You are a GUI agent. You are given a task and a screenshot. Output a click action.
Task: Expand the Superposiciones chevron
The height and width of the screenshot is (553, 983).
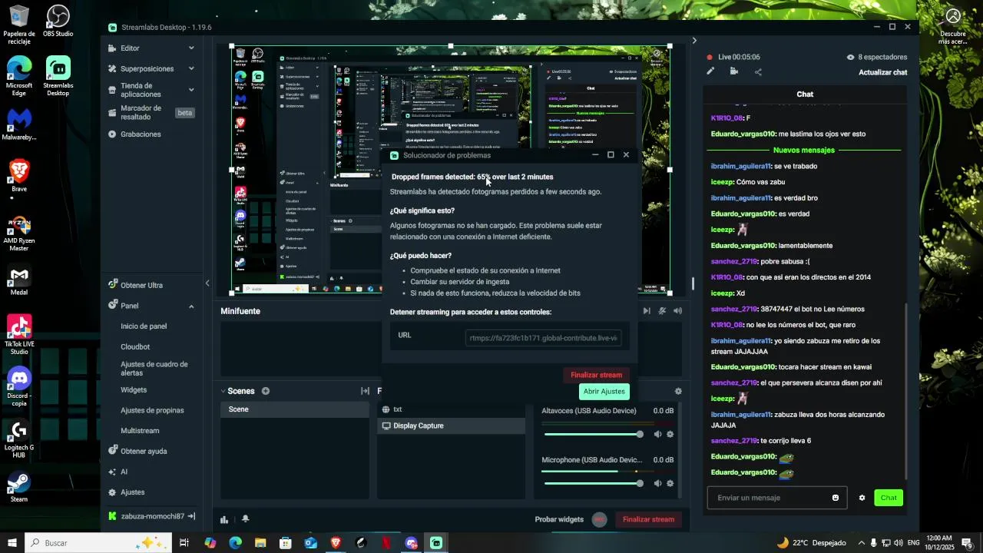pyautogui.click(x=191, y=68)
